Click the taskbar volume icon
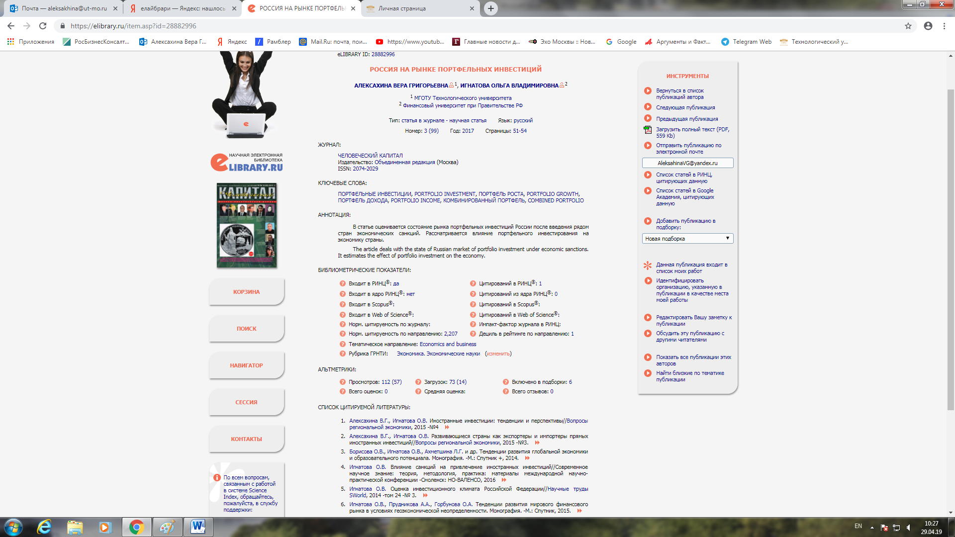The image size is (955, 537). [909, 528]
